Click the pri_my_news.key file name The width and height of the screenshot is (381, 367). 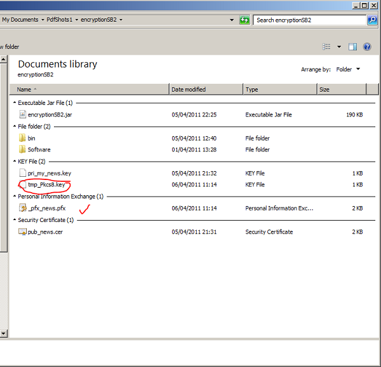[x=50, y=173]
